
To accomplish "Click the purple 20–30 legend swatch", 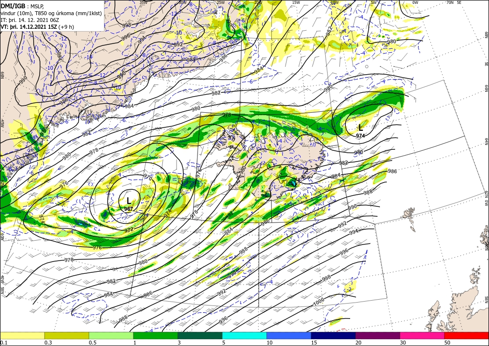I will 378,335.
